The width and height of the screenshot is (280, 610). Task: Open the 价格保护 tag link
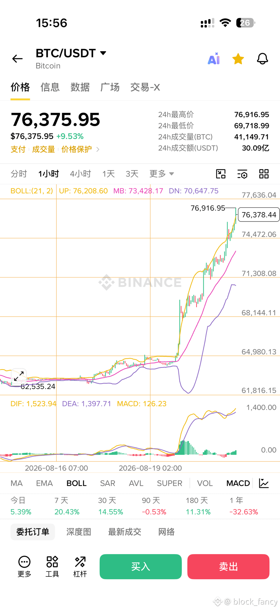point(76,149)
